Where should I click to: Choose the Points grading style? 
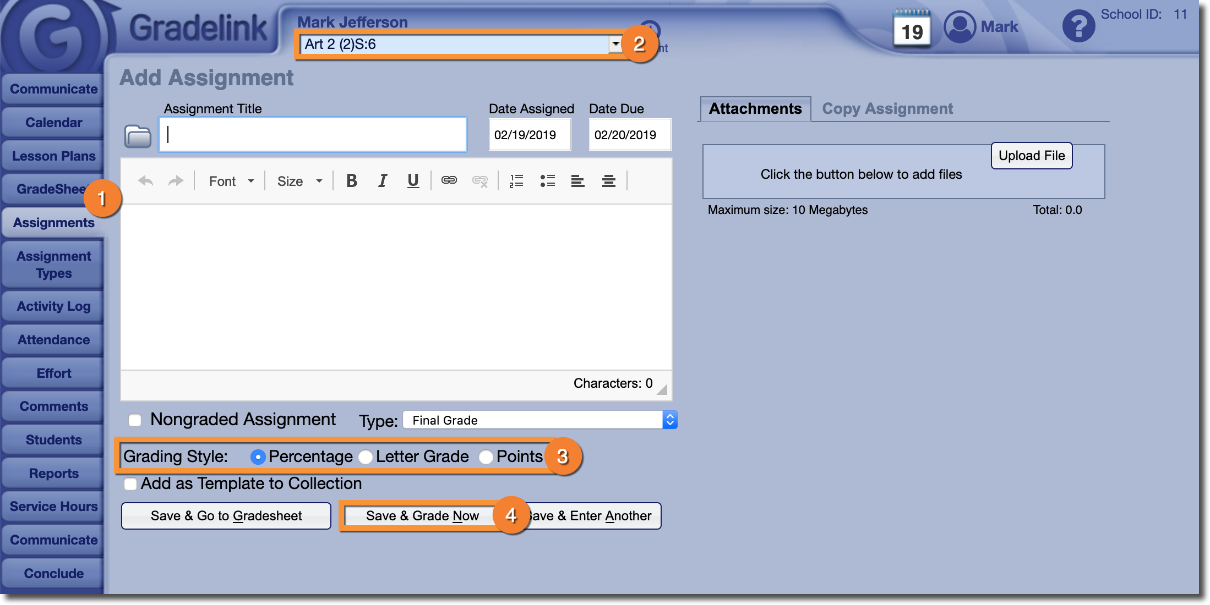pyautogui.click(x=486, y=457)
